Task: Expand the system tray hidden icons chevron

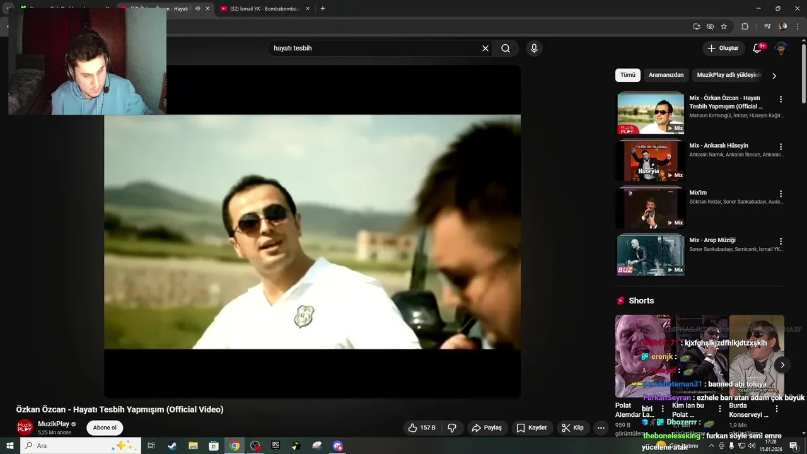Action: click(x=712, y=446)
